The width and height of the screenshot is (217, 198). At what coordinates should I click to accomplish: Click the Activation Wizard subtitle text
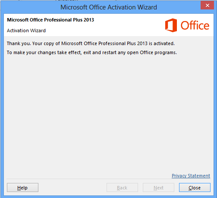point(26,30)
